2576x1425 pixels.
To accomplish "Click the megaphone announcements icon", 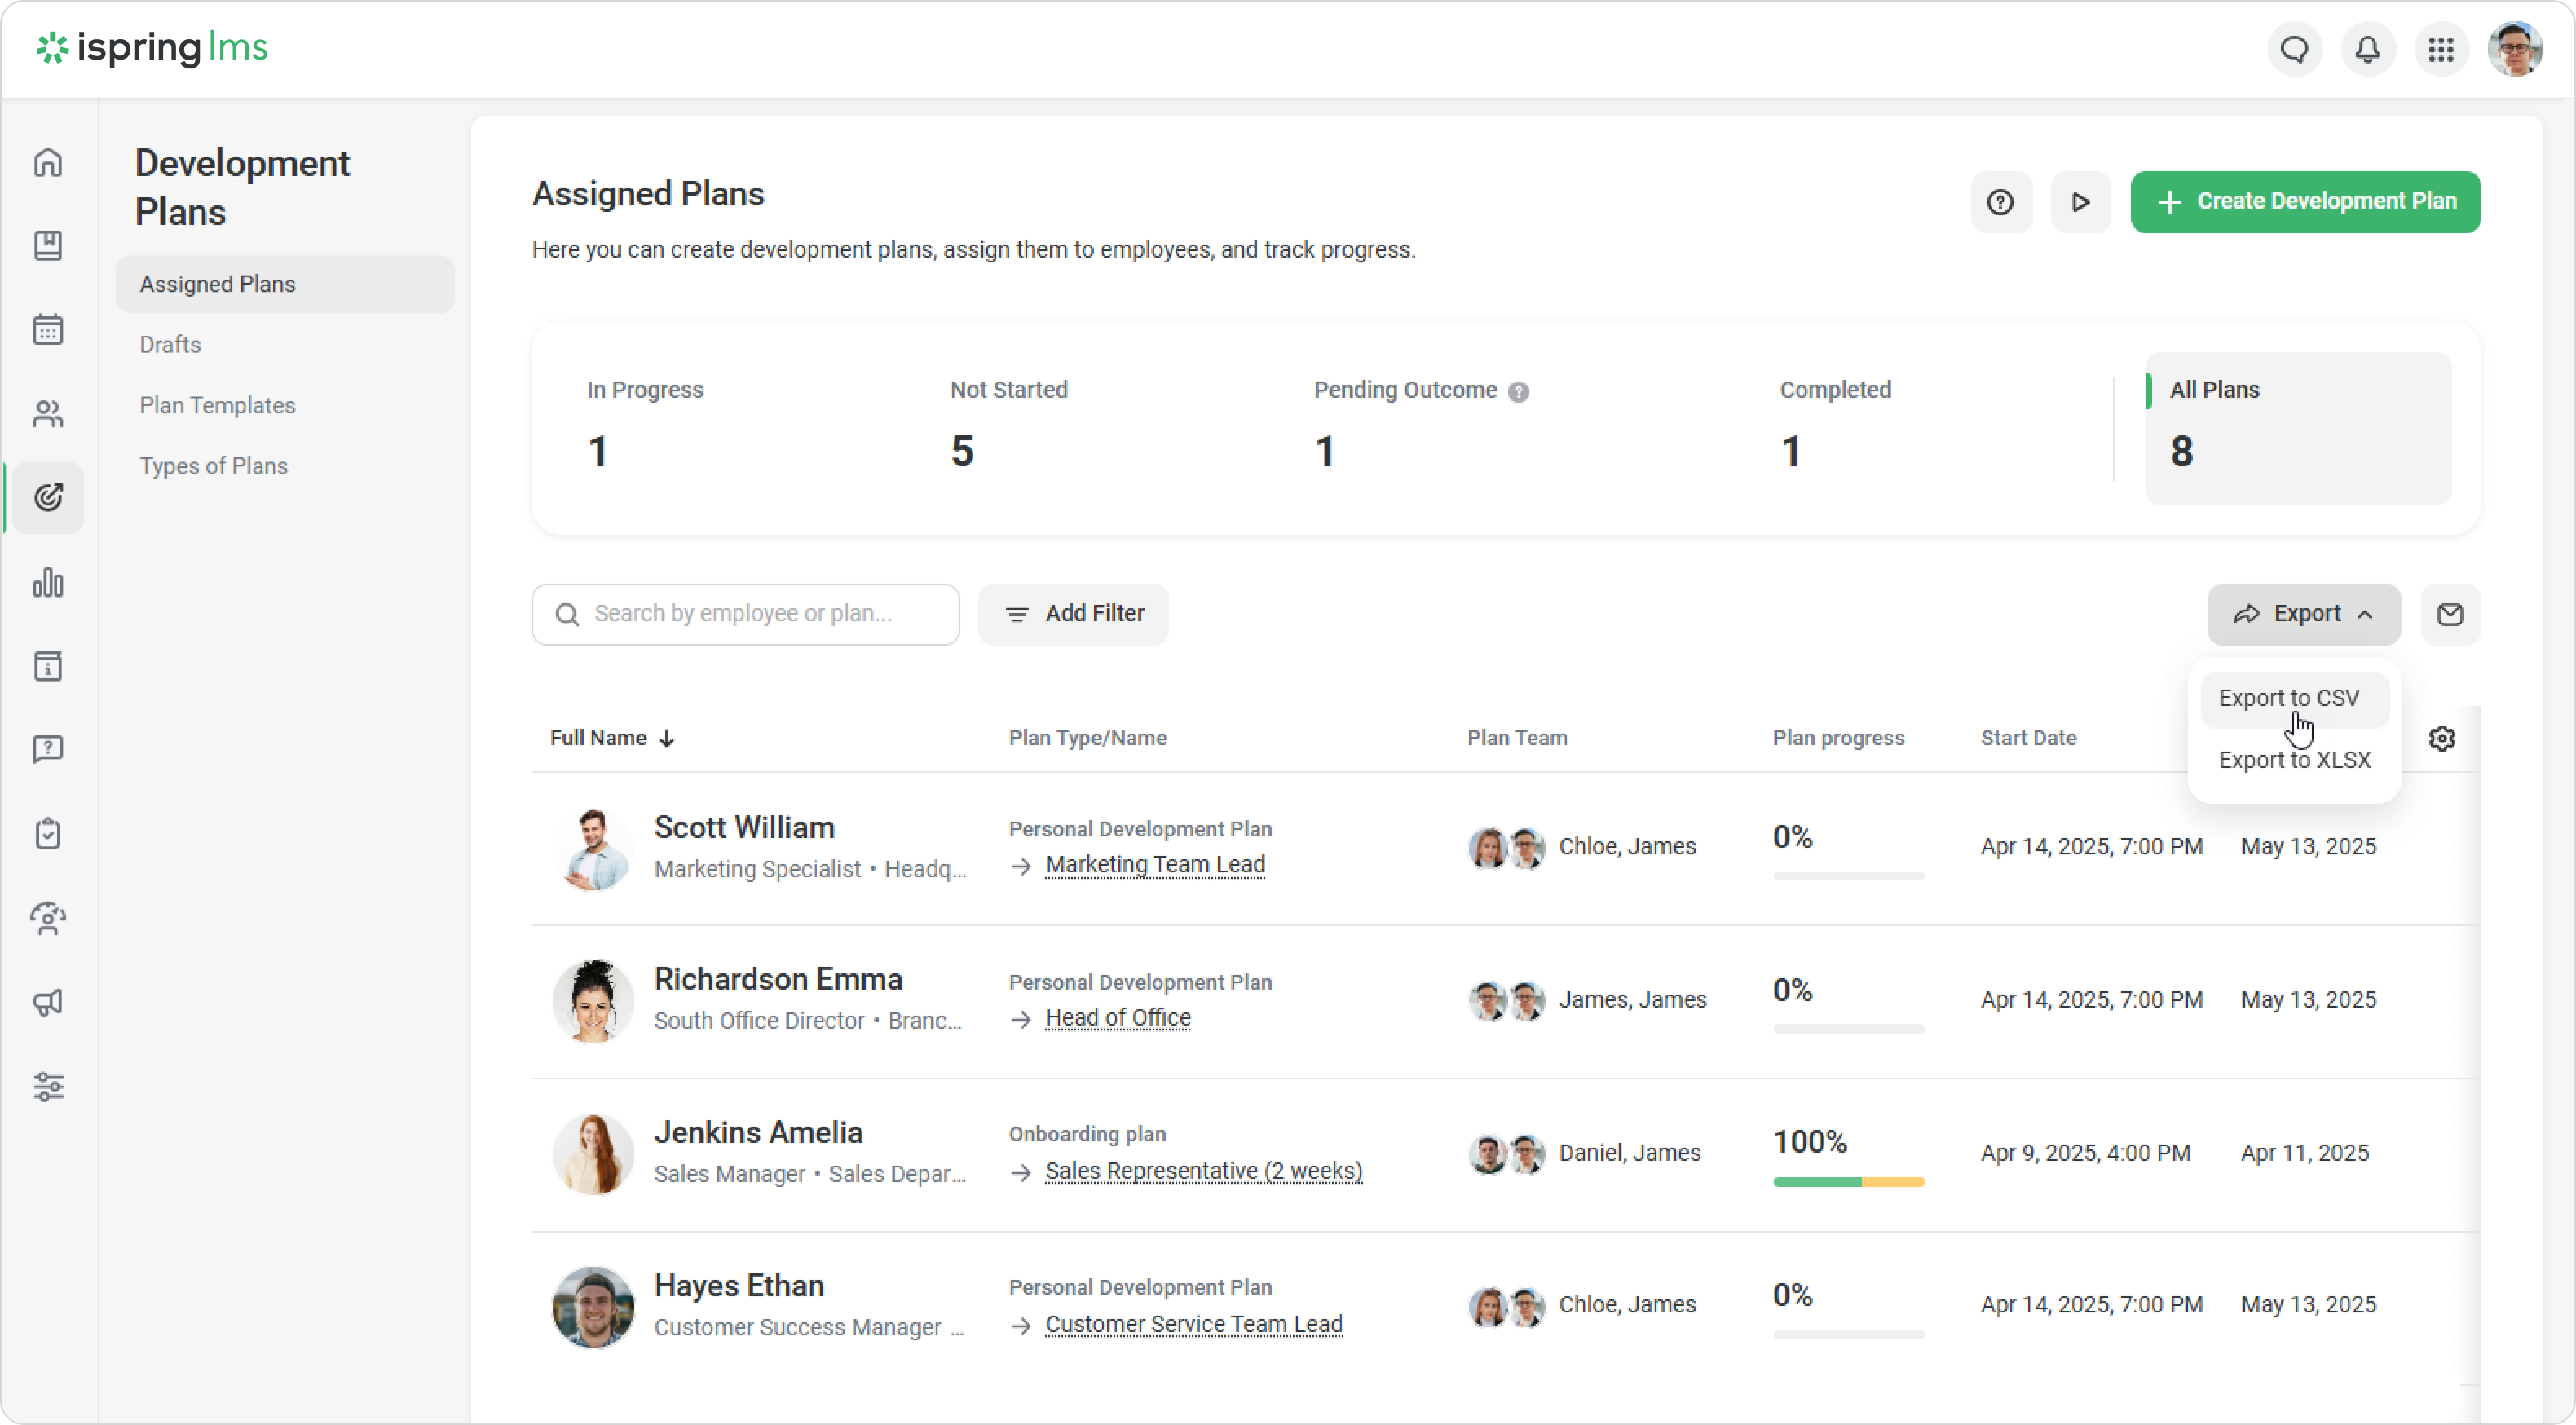I will coord(48,1002).
